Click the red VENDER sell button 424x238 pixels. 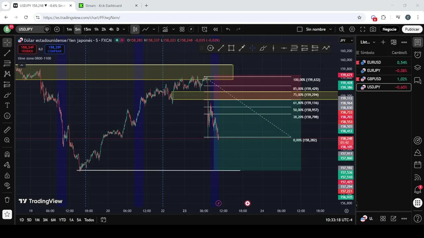point(27,49)
